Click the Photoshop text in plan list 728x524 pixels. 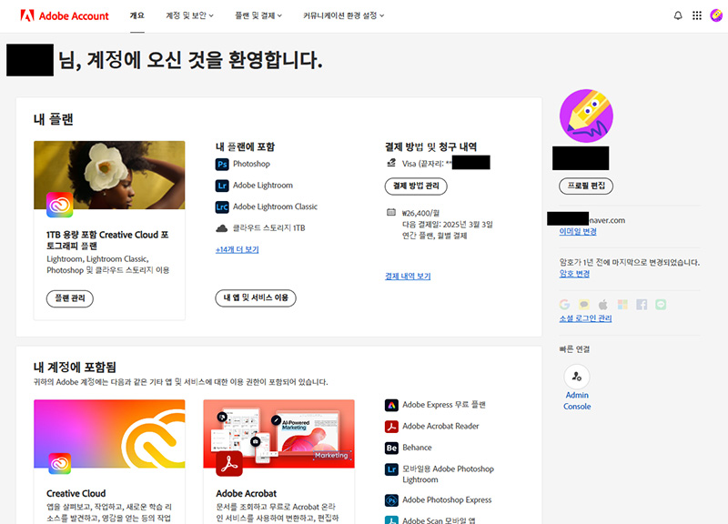point(251,164)
